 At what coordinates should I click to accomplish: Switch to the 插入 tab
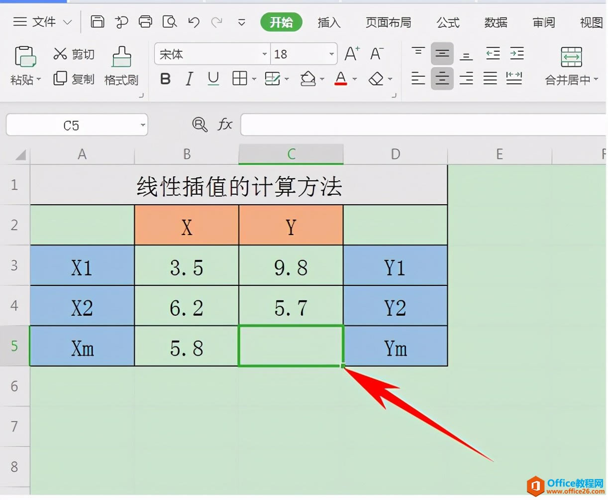(329, 22)
